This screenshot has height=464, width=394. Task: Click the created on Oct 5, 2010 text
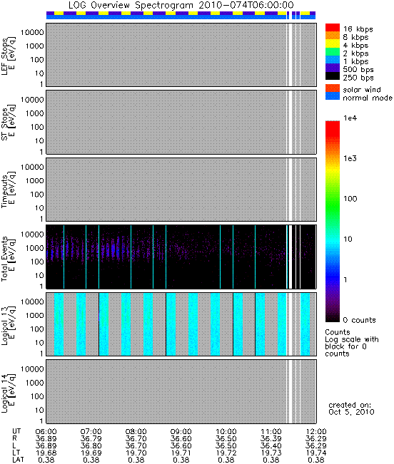[x=351, y=408]
